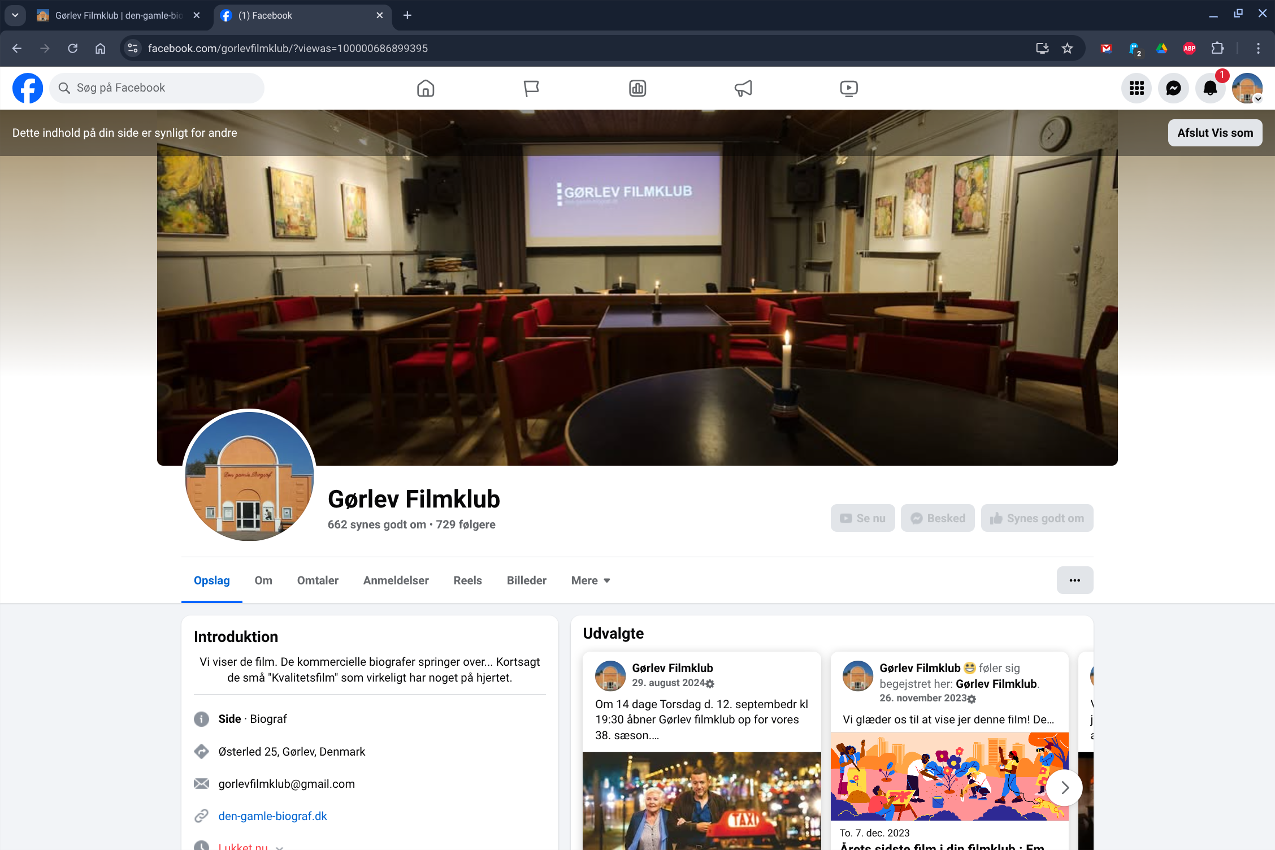Open the Facebook home feed icon
The image size is (1275, 850).
[426, 88]
